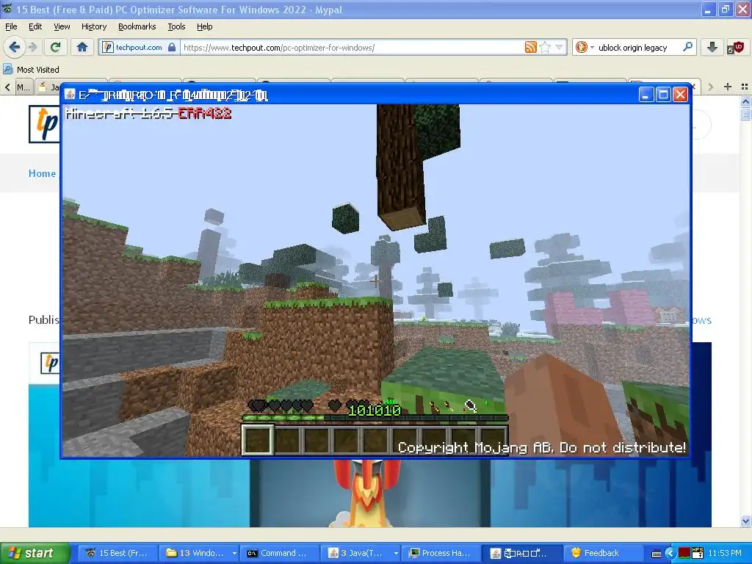Click the RSS feed icon in address bar
This screenshot has width=752, height=564.
point(530,47)
